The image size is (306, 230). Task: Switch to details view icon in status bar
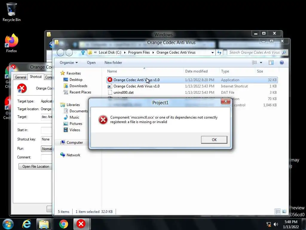point(278,212)
